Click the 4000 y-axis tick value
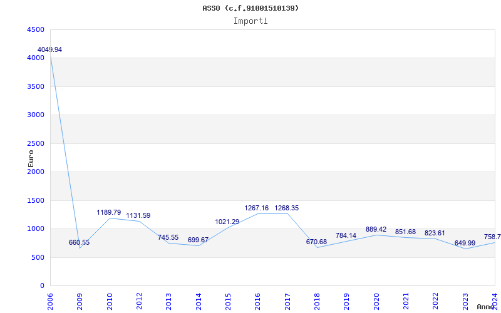The width and height of the screenshot is (501, 313). pyautogui.click(x=36, y=58)
